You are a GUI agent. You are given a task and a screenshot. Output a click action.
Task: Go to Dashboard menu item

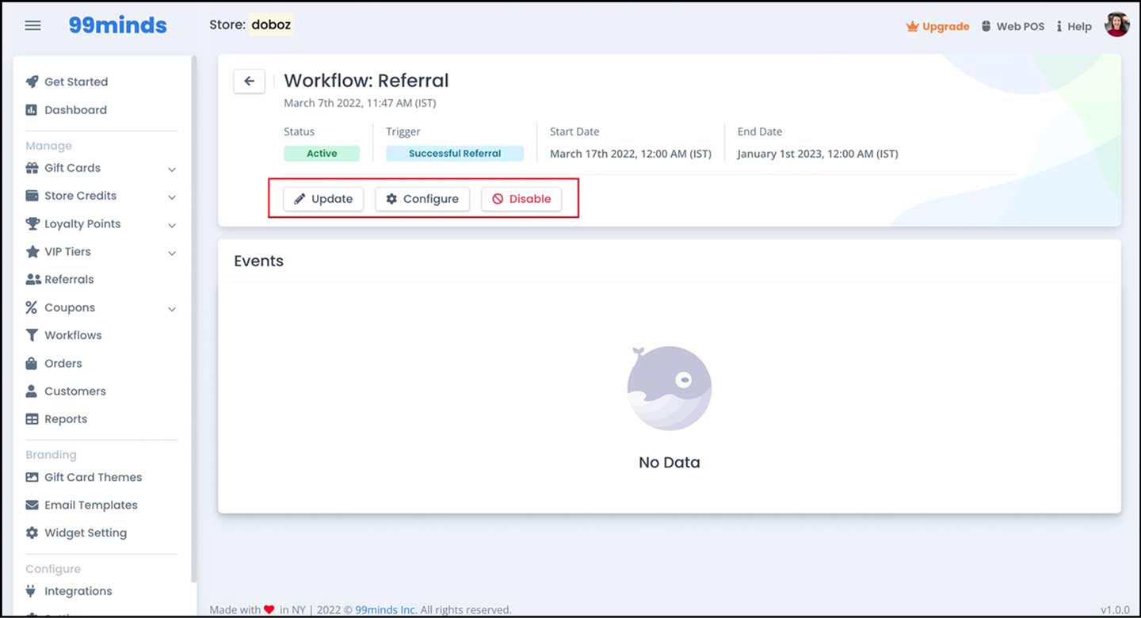point(75,110)
